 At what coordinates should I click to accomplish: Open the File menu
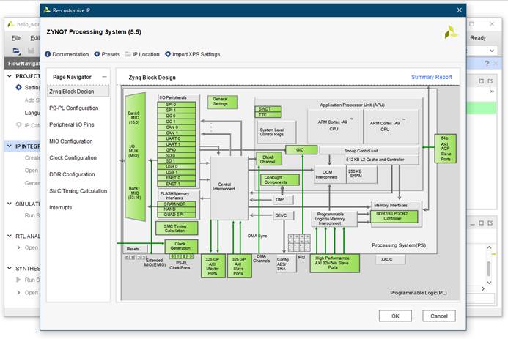pos(16,37)
